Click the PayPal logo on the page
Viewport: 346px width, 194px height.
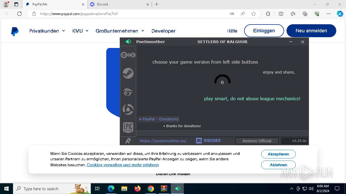point(15,31)
